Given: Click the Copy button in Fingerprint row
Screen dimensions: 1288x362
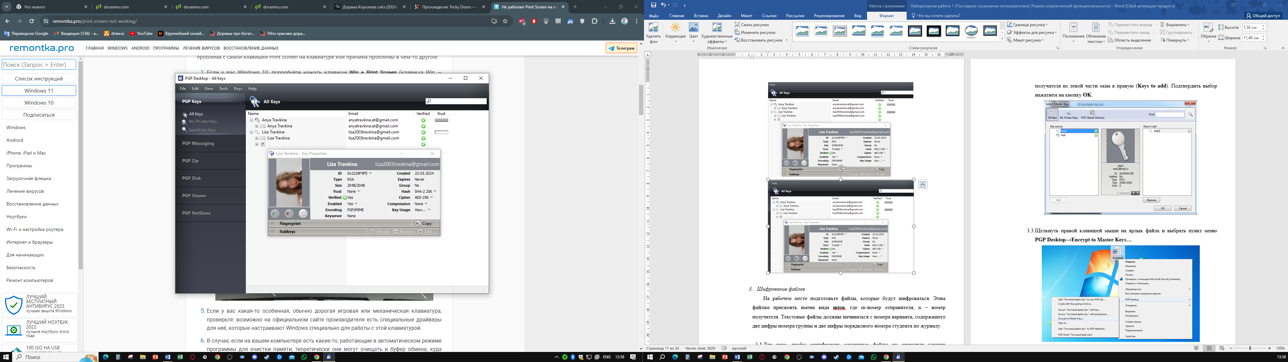Looking at the screenshot, I should [424, 224].
